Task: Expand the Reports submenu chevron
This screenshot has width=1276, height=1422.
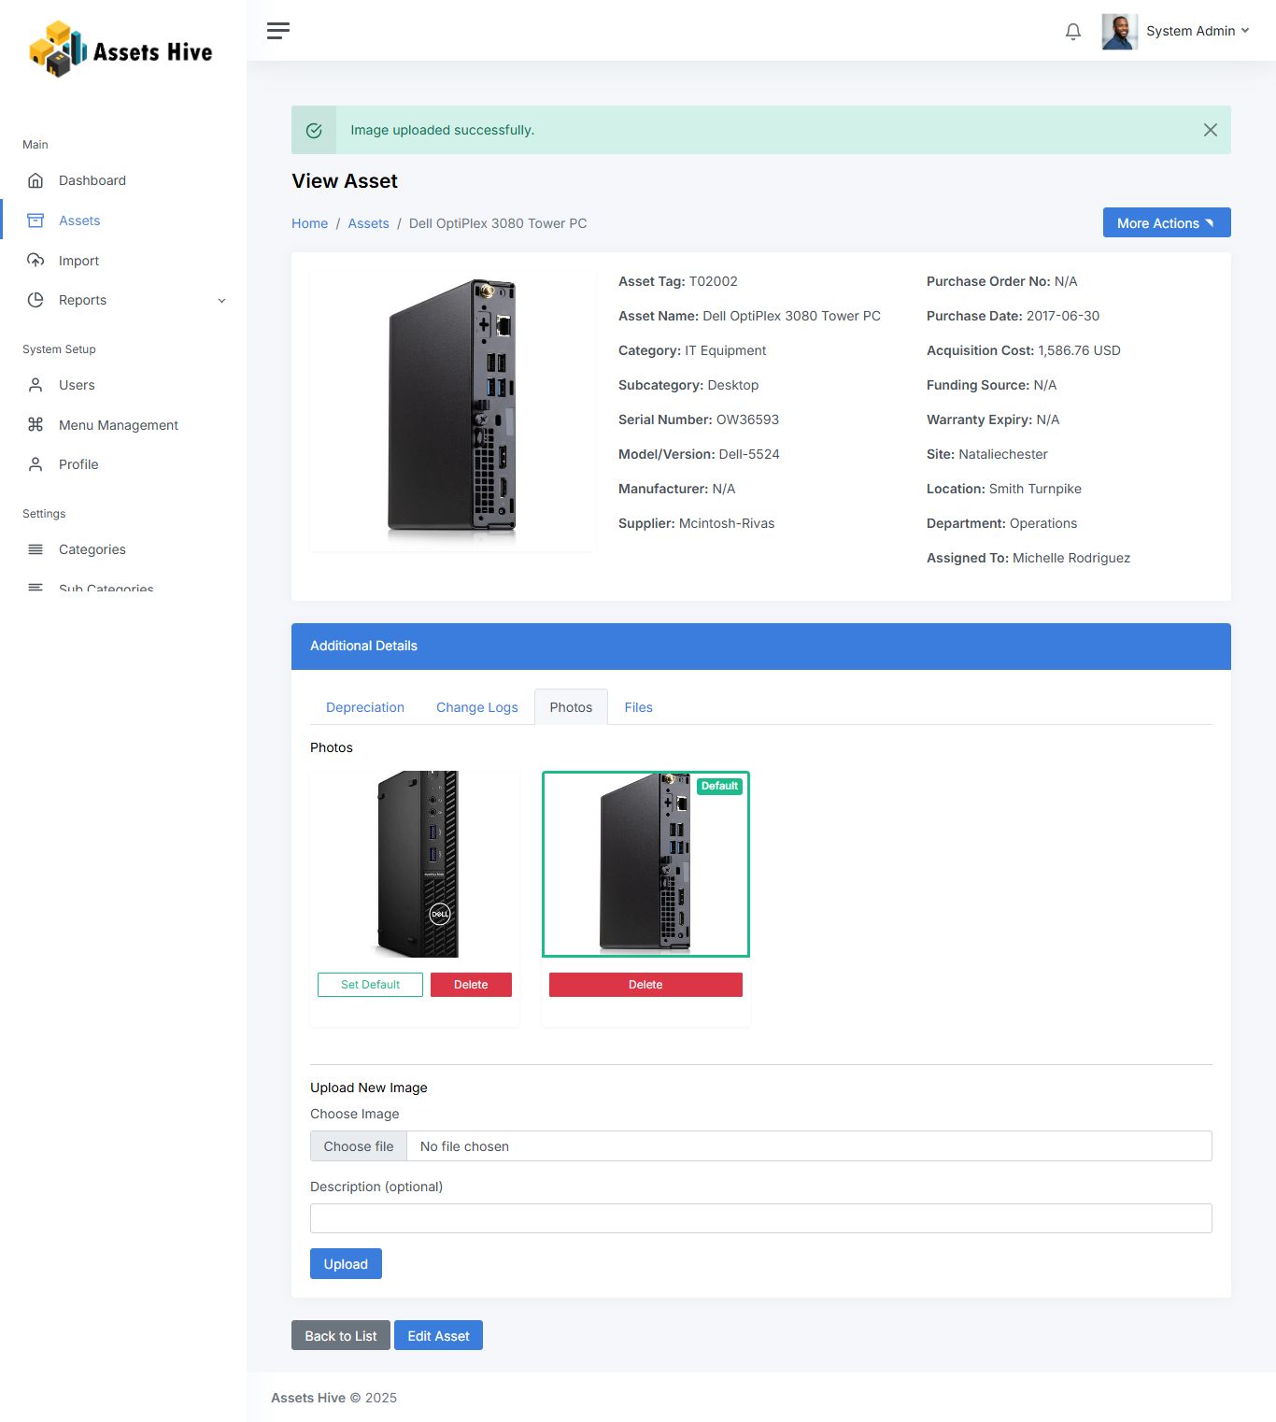Action: click(x=221, y=301)
